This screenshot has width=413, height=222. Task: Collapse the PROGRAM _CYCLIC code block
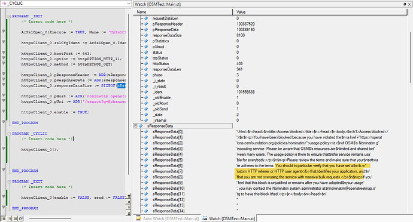point(9,134)
